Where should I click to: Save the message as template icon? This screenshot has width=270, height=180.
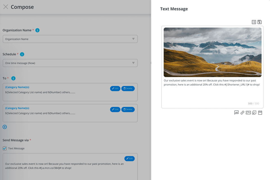coord(260,22)
